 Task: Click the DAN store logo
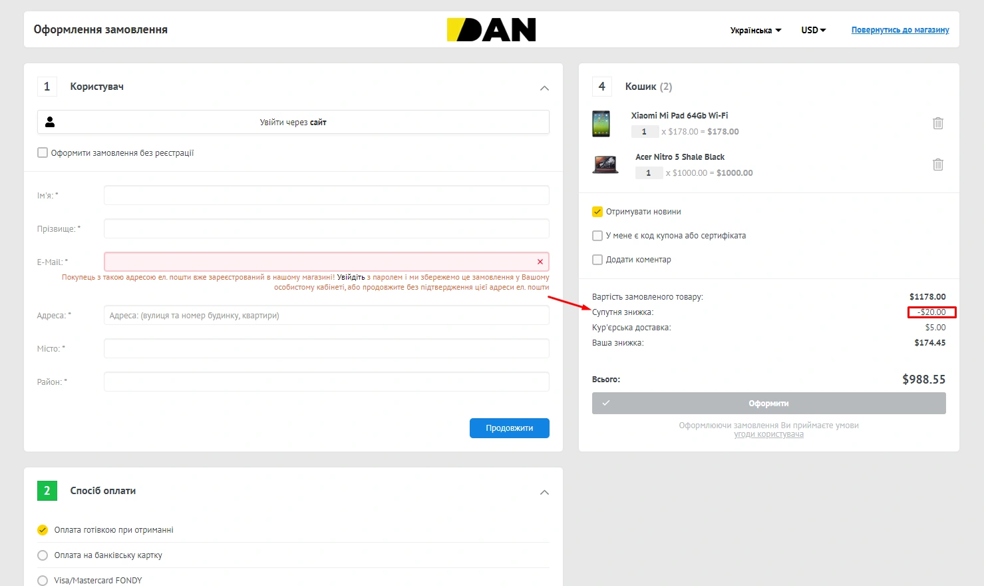click(x=491, y=30)
